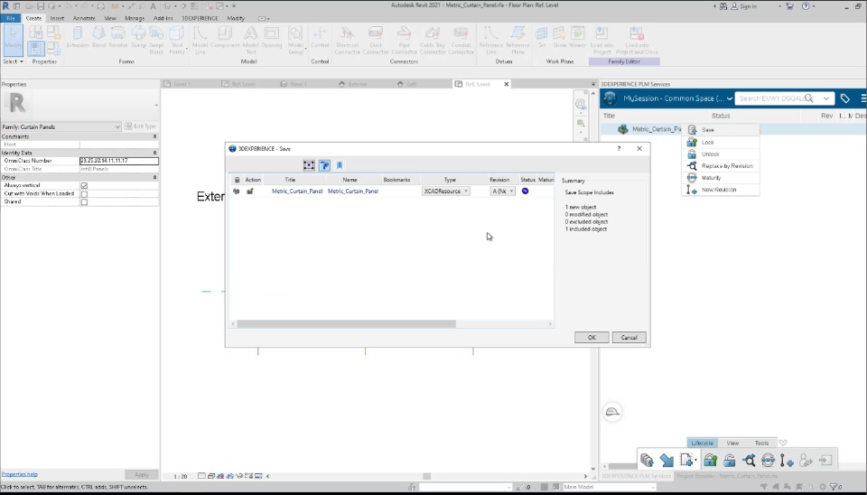Click the Replace by Revision icon in Lifecycle toolbar
The height and width of the screenshot is (495, 867).
point(749,460)
